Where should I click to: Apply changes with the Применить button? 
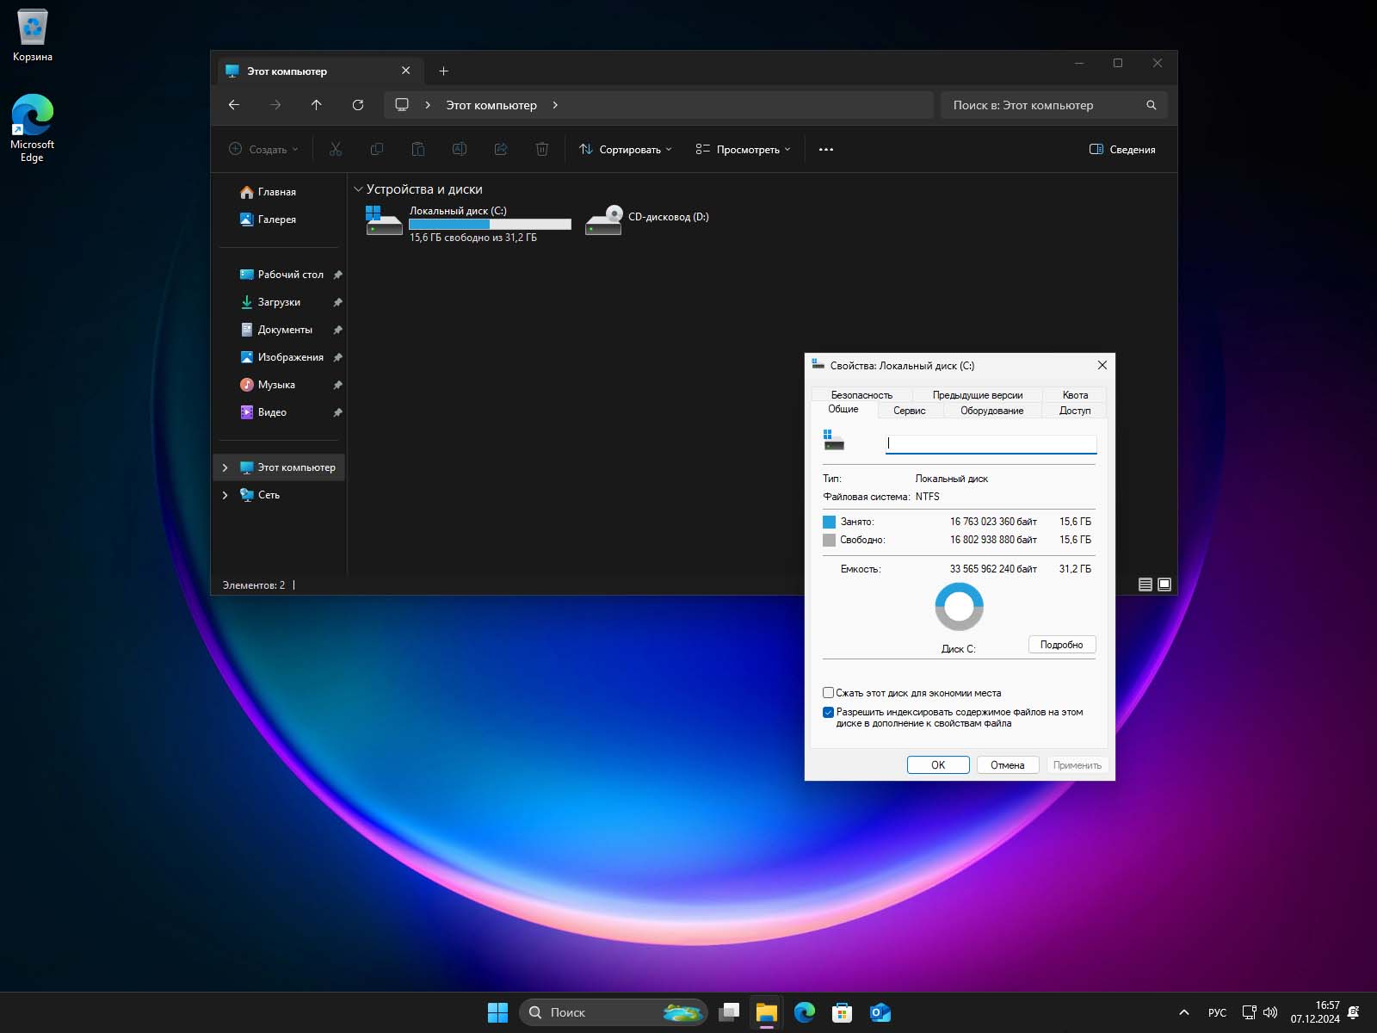[x=1077, y=764]
